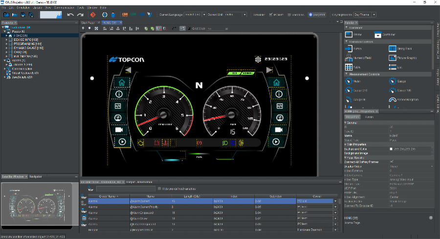Viewport: 440px width, 239px height.
Task: Collapse the Common Controls palette section
Action: click(347, 42)
